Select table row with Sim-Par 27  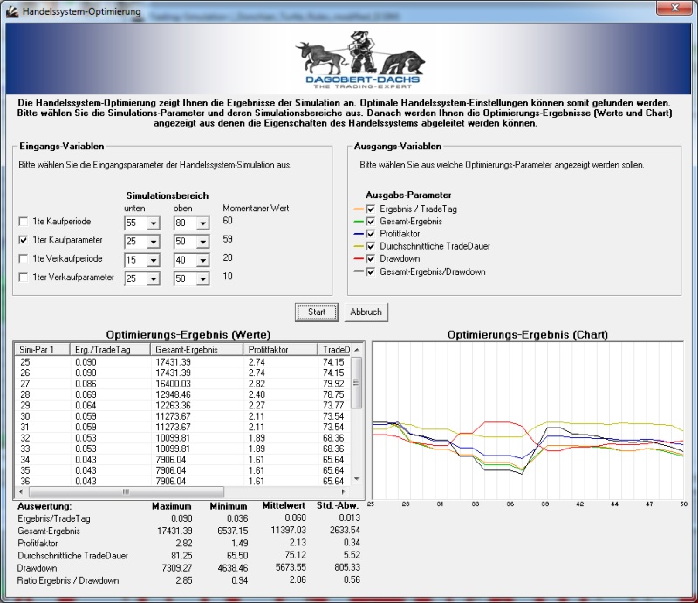[x=182, y=384]
